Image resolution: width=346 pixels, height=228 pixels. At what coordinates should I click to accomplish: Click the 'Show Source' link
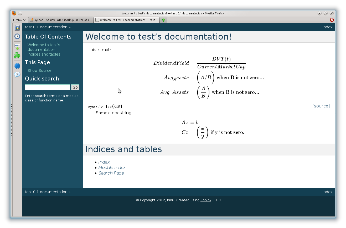pyautogui.click(x=39, y=70)
